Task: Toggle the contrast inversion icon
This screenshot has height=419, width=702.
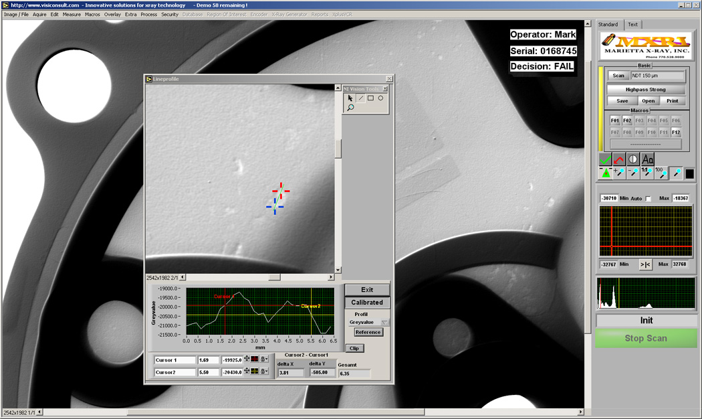Action: [x=633, y=159]
